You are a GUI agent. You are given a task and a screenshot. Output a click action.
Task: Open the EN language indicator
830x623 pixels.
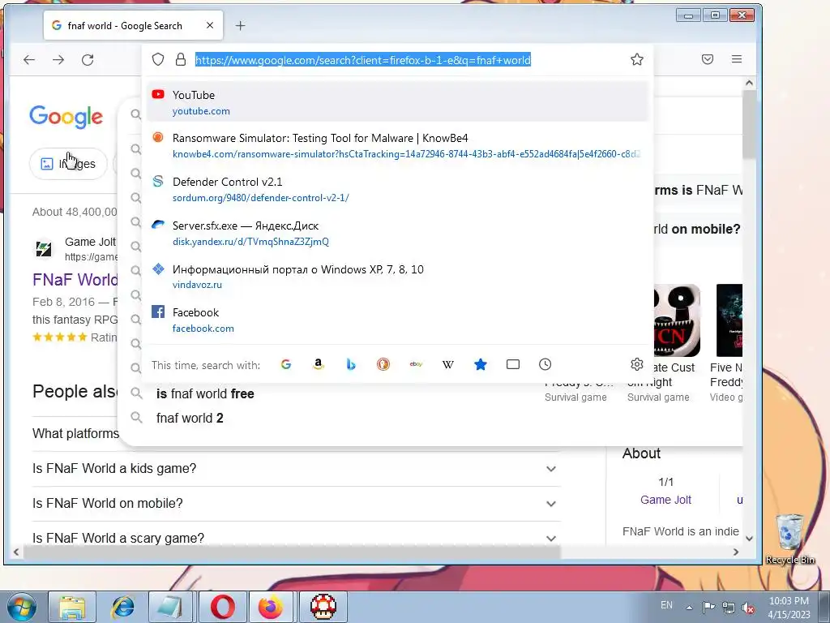[x=666, y=605]
